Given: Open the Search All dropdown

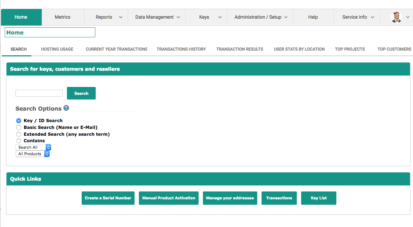Looking at the screenshot, I should coord(33,147).
